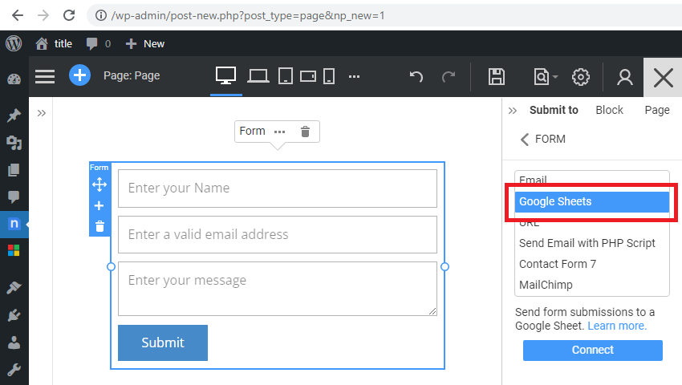Image resolution: width=682 pixels, height=385 pixels.
Task: Open the hamburger main menu
Action: [x=45, y=76]
